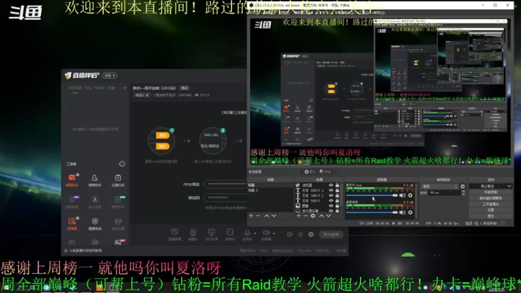This screenshot has width=521, height=293.
Task: Click the 推流码 stream key field
Action: pyautogui.click(x=225, y=198)
